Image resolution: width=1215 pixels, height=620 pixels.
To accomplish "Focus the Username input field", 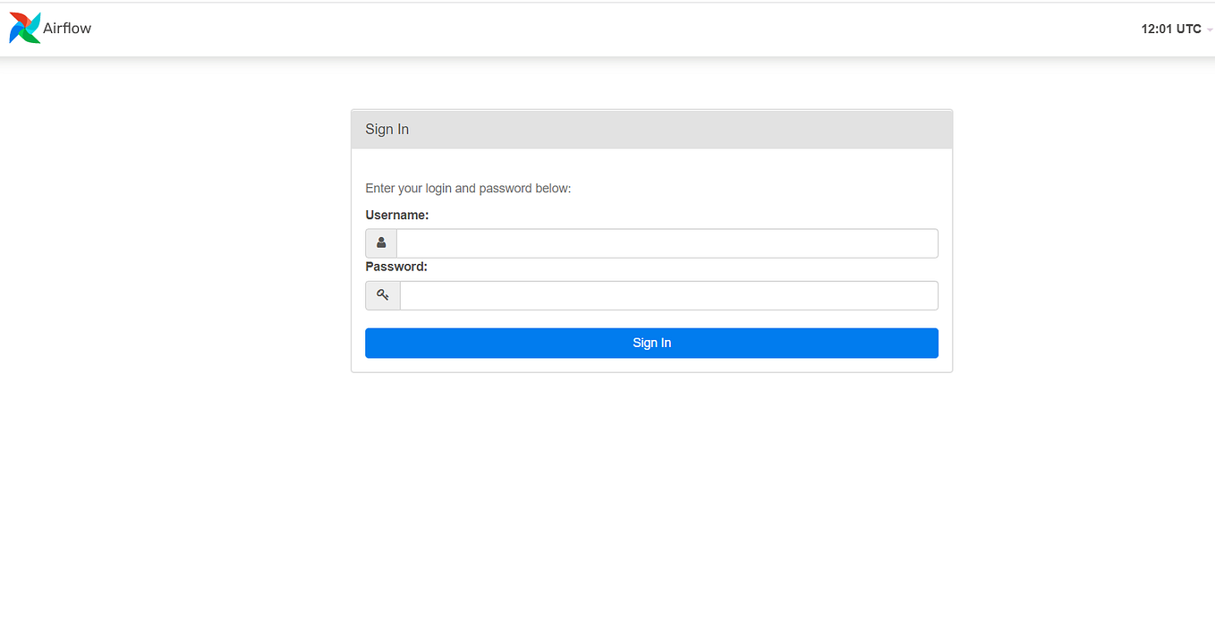I will click(667, 243).
